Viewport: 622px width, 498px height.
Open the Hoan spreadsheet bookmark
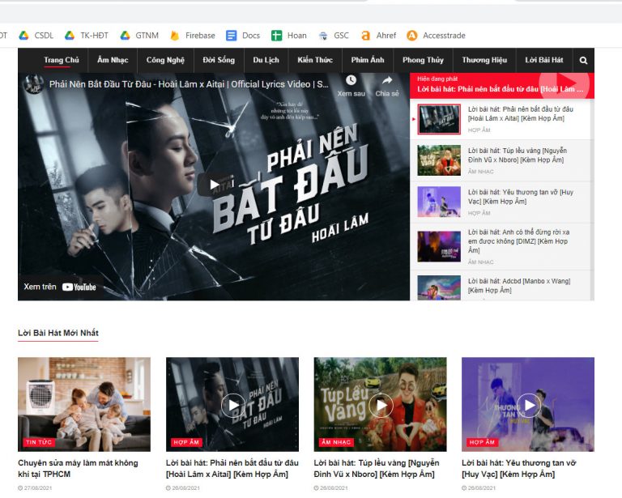289,36
